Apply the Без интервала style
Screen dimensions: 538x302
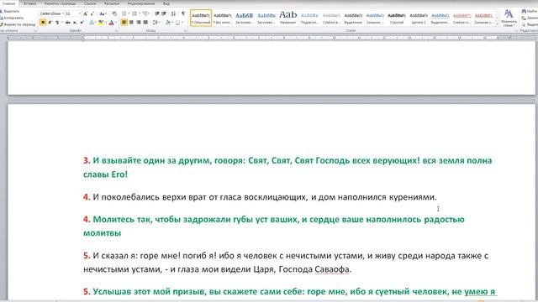pyautogui.click(x=223, y=18)
